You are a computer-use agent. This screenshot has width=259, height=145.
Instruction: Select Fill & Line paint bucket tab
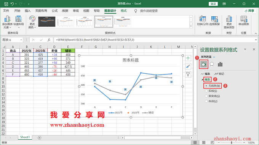point(203,65)
